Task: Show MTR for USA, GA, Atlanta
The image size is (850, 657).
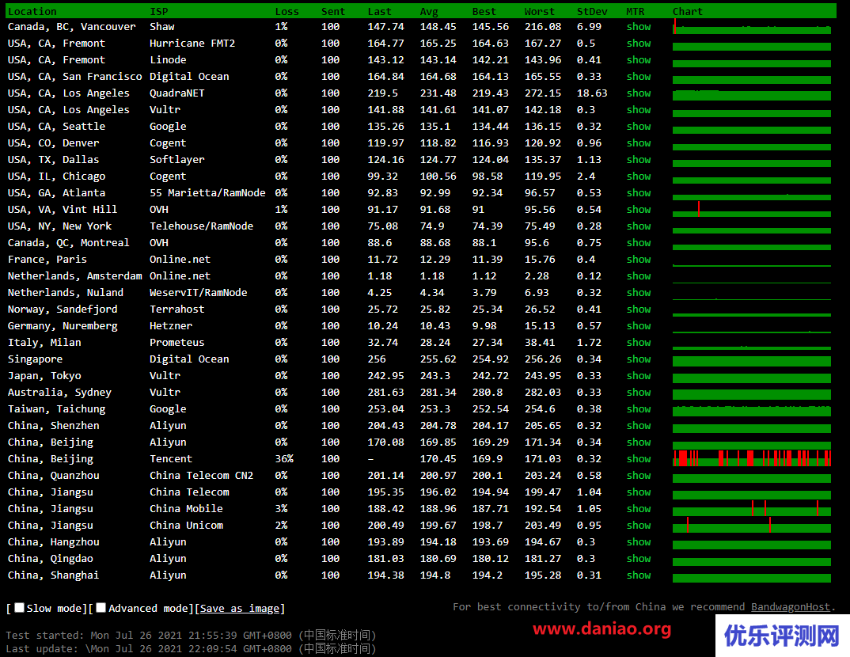Action: point(639,193)
